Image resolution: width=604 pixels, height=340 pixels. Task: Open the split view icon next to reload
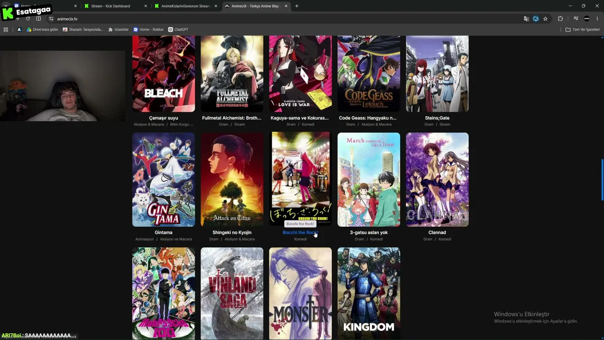(x=39, y=19)
